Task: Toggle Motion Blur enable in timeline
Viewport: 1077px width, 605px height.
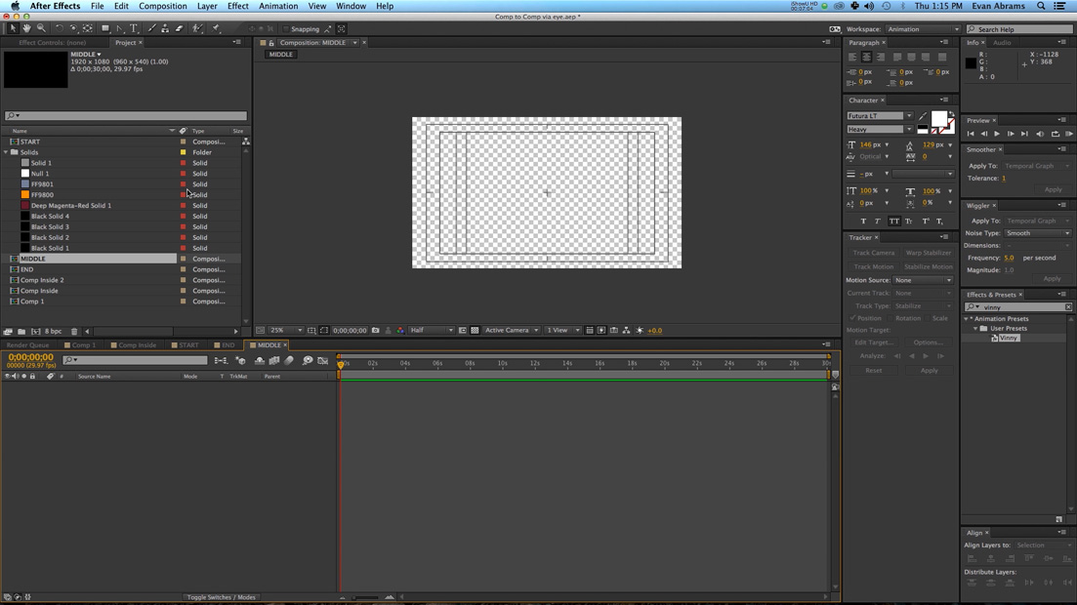Action: [289, 360]
